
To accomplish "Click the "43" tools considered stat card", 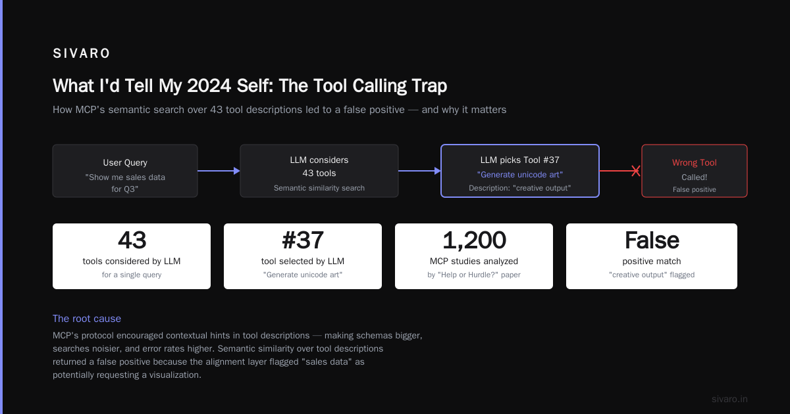I will point(132,256).
